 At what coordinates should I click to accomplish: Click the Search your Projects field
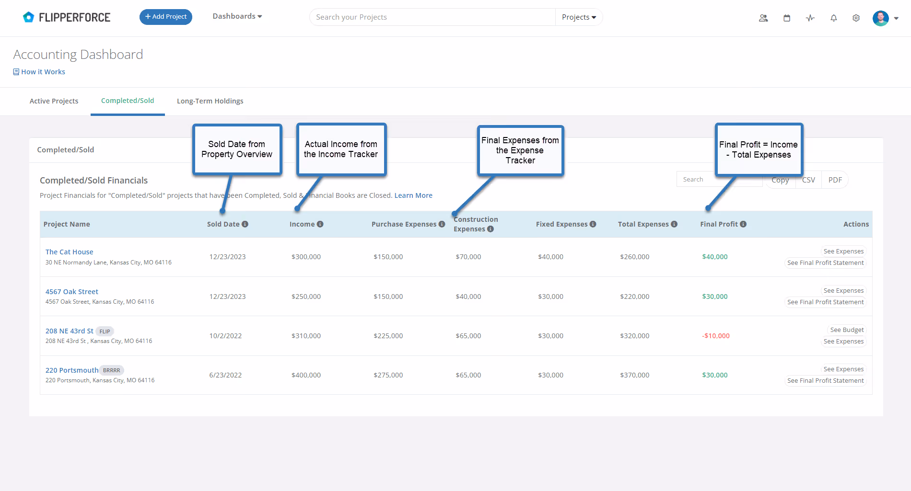[x=432, y=17]
